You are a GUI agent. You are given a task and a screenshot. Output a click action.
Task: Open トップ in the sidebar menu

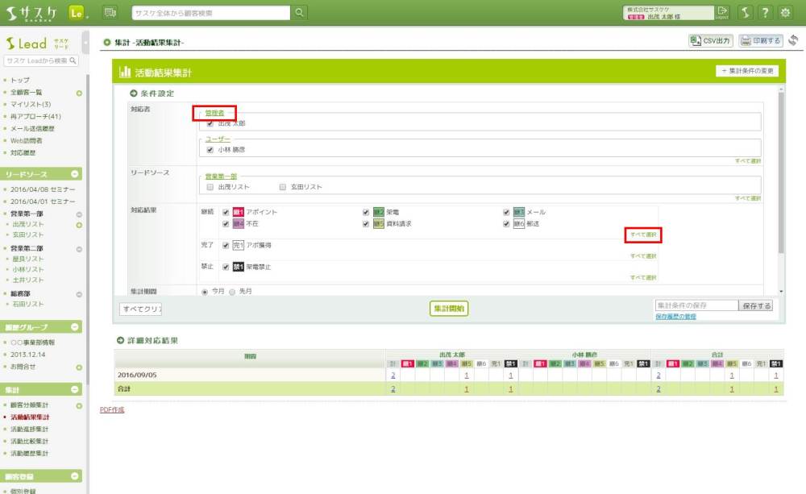point(20,81)
